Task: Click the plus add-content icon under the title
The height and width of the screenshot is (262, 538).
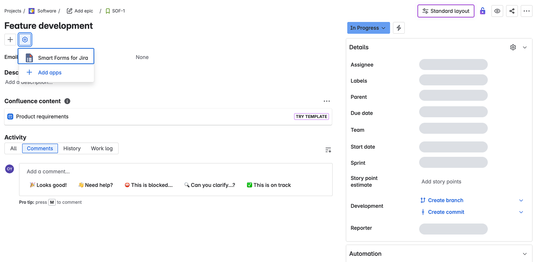Action: (x=10, y=40)
